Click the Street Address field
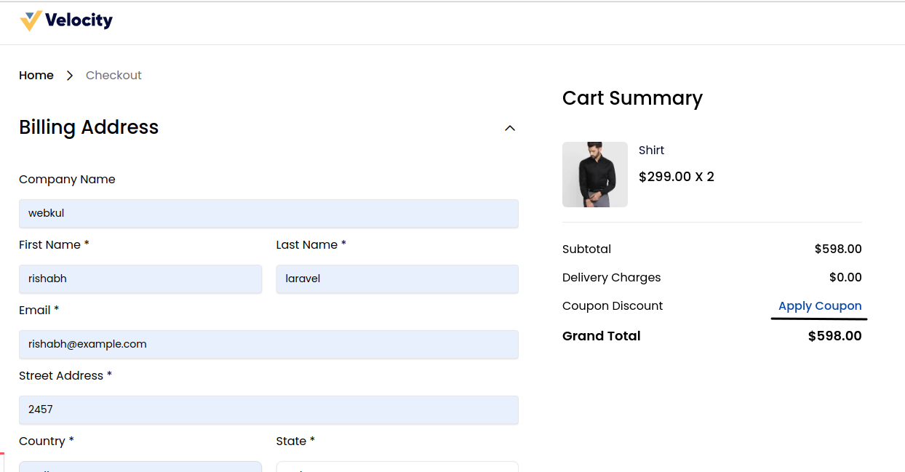Image resolution: width=905 pixels, height=472 pixels. (x=268, y=409)
